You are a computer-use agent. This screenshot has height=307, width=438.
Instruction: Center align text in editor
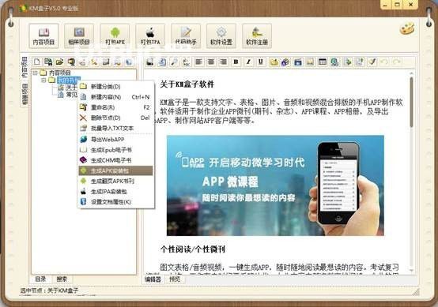point(211,62)
